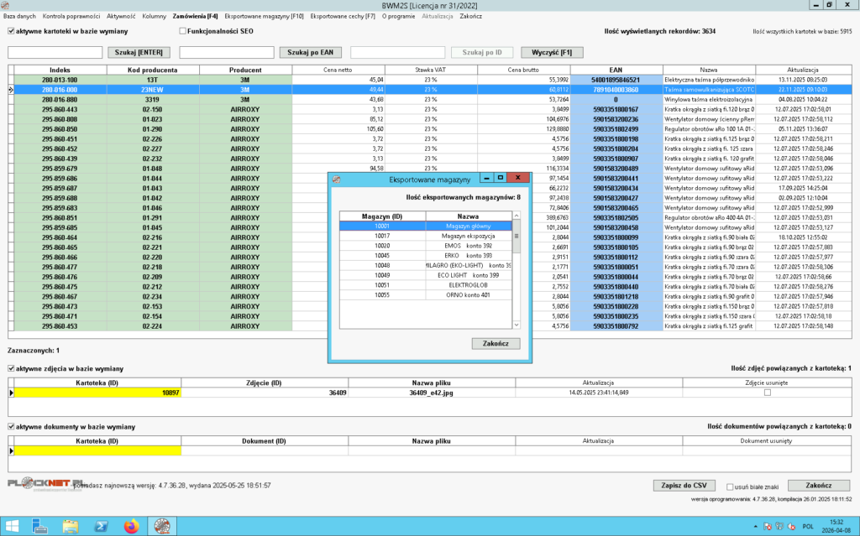
Task: Click the Eksportowane magazyny dialog title icon
Action: pyautogui.click(x=337, y=179)
